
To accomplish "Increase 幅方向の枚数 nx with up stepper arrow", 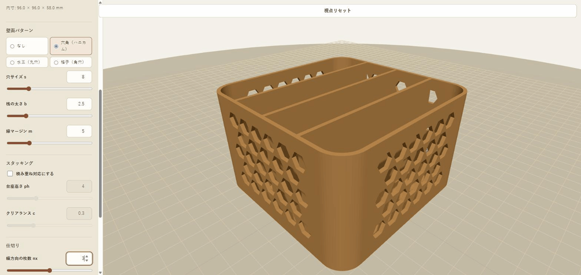I will pos(87,256).
